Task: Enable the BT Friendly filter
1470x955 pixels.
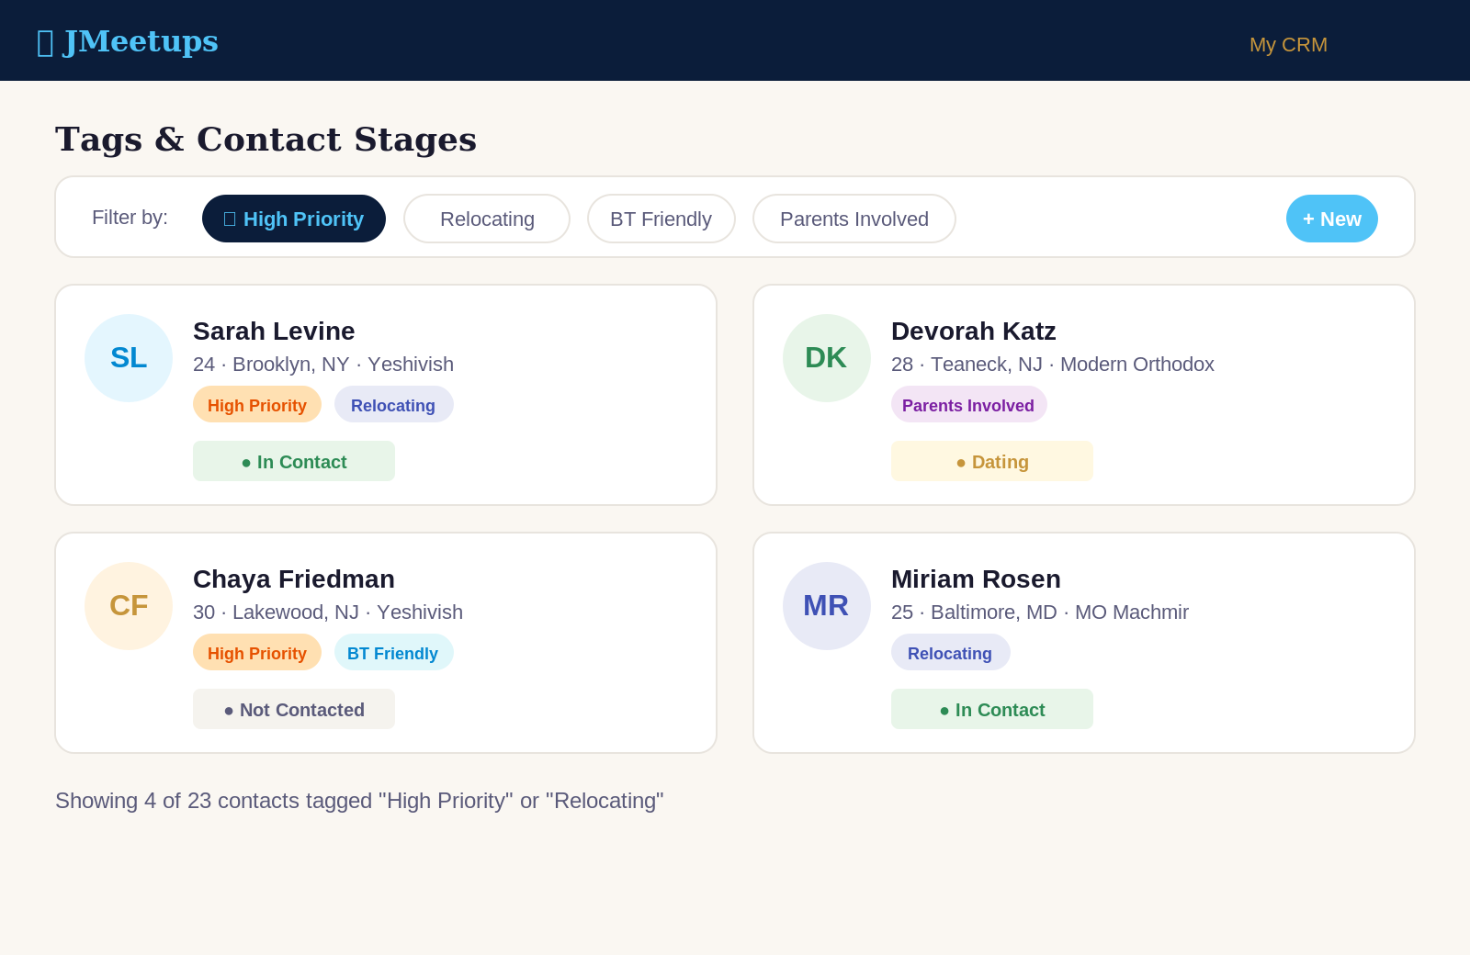Action: coord(661,219)
